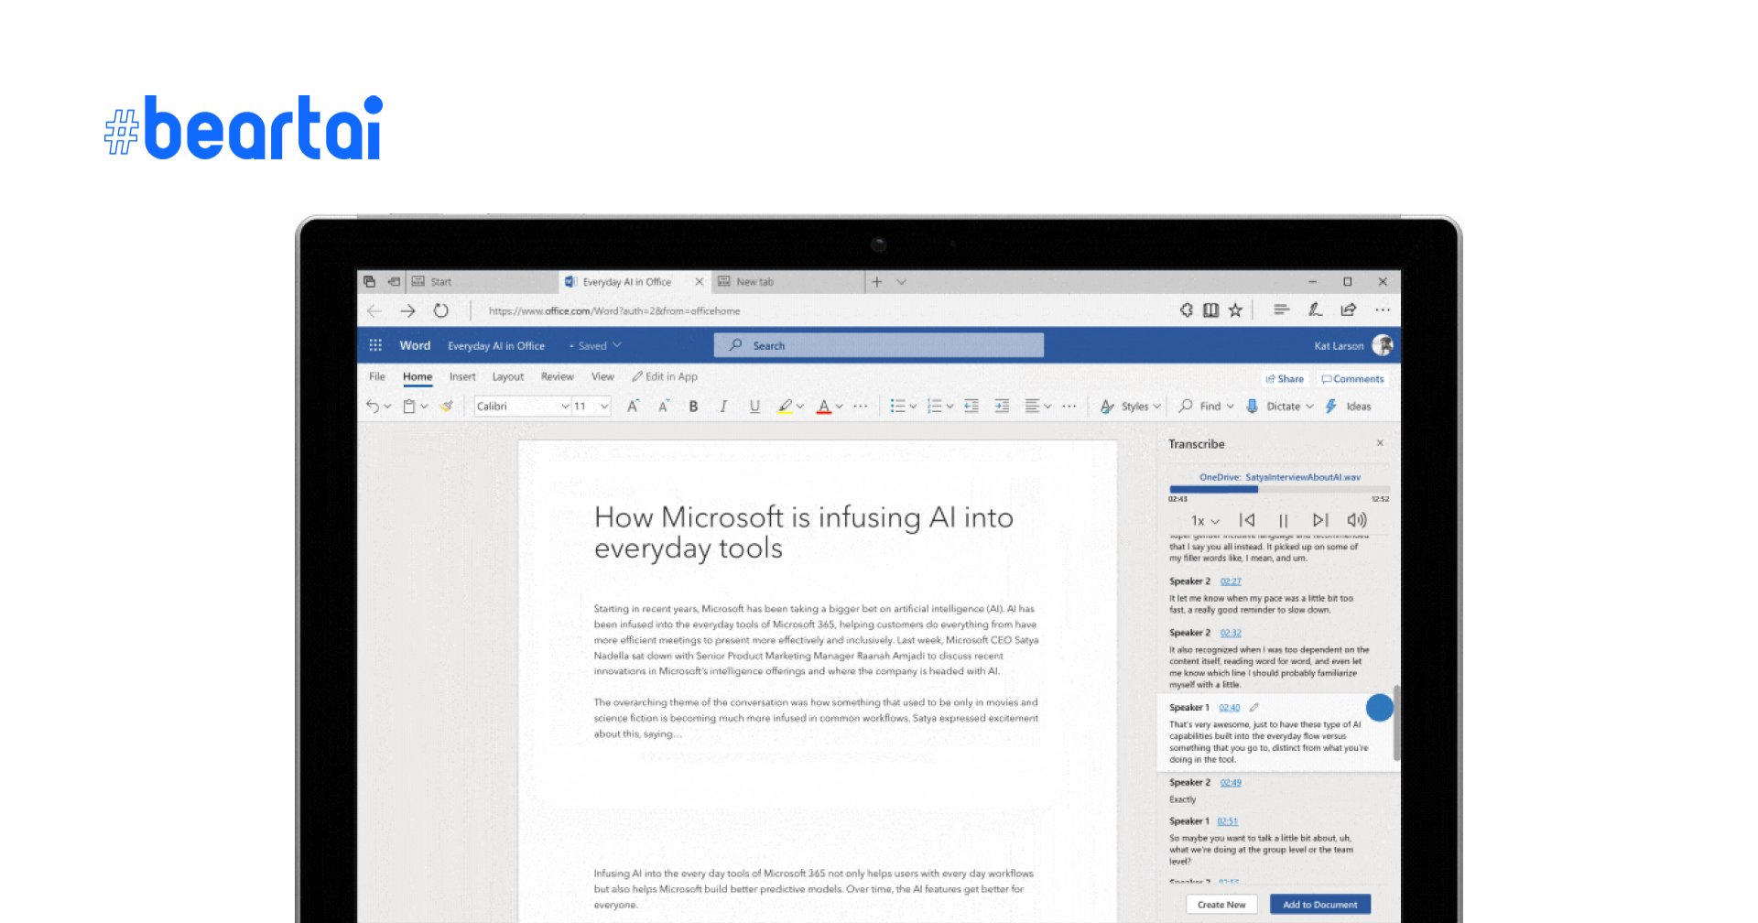
Task: Switch to the New tab browser tab
Action: pyautogui.click(x=789, y=282)
